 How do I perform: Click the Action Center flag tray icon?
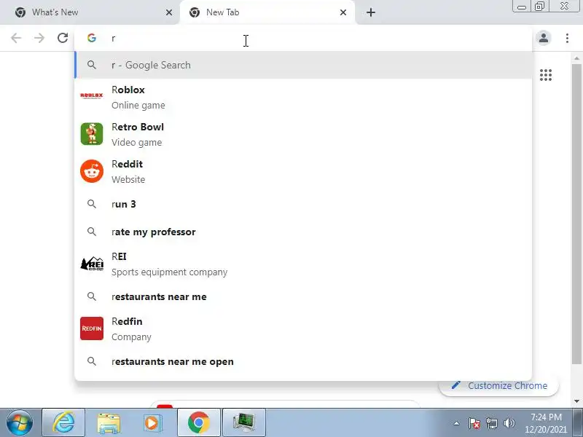[x=474, y=423]
